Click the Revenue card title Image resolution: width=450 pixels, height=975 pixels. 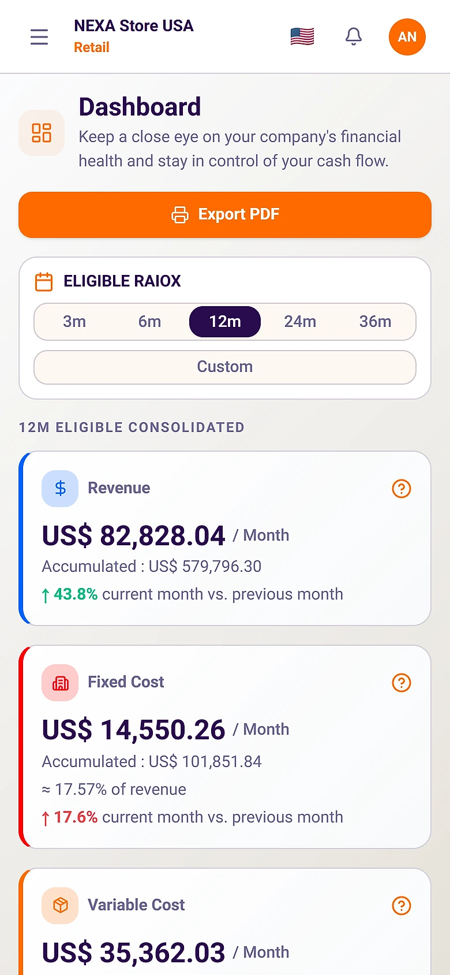tap(119, 488)
